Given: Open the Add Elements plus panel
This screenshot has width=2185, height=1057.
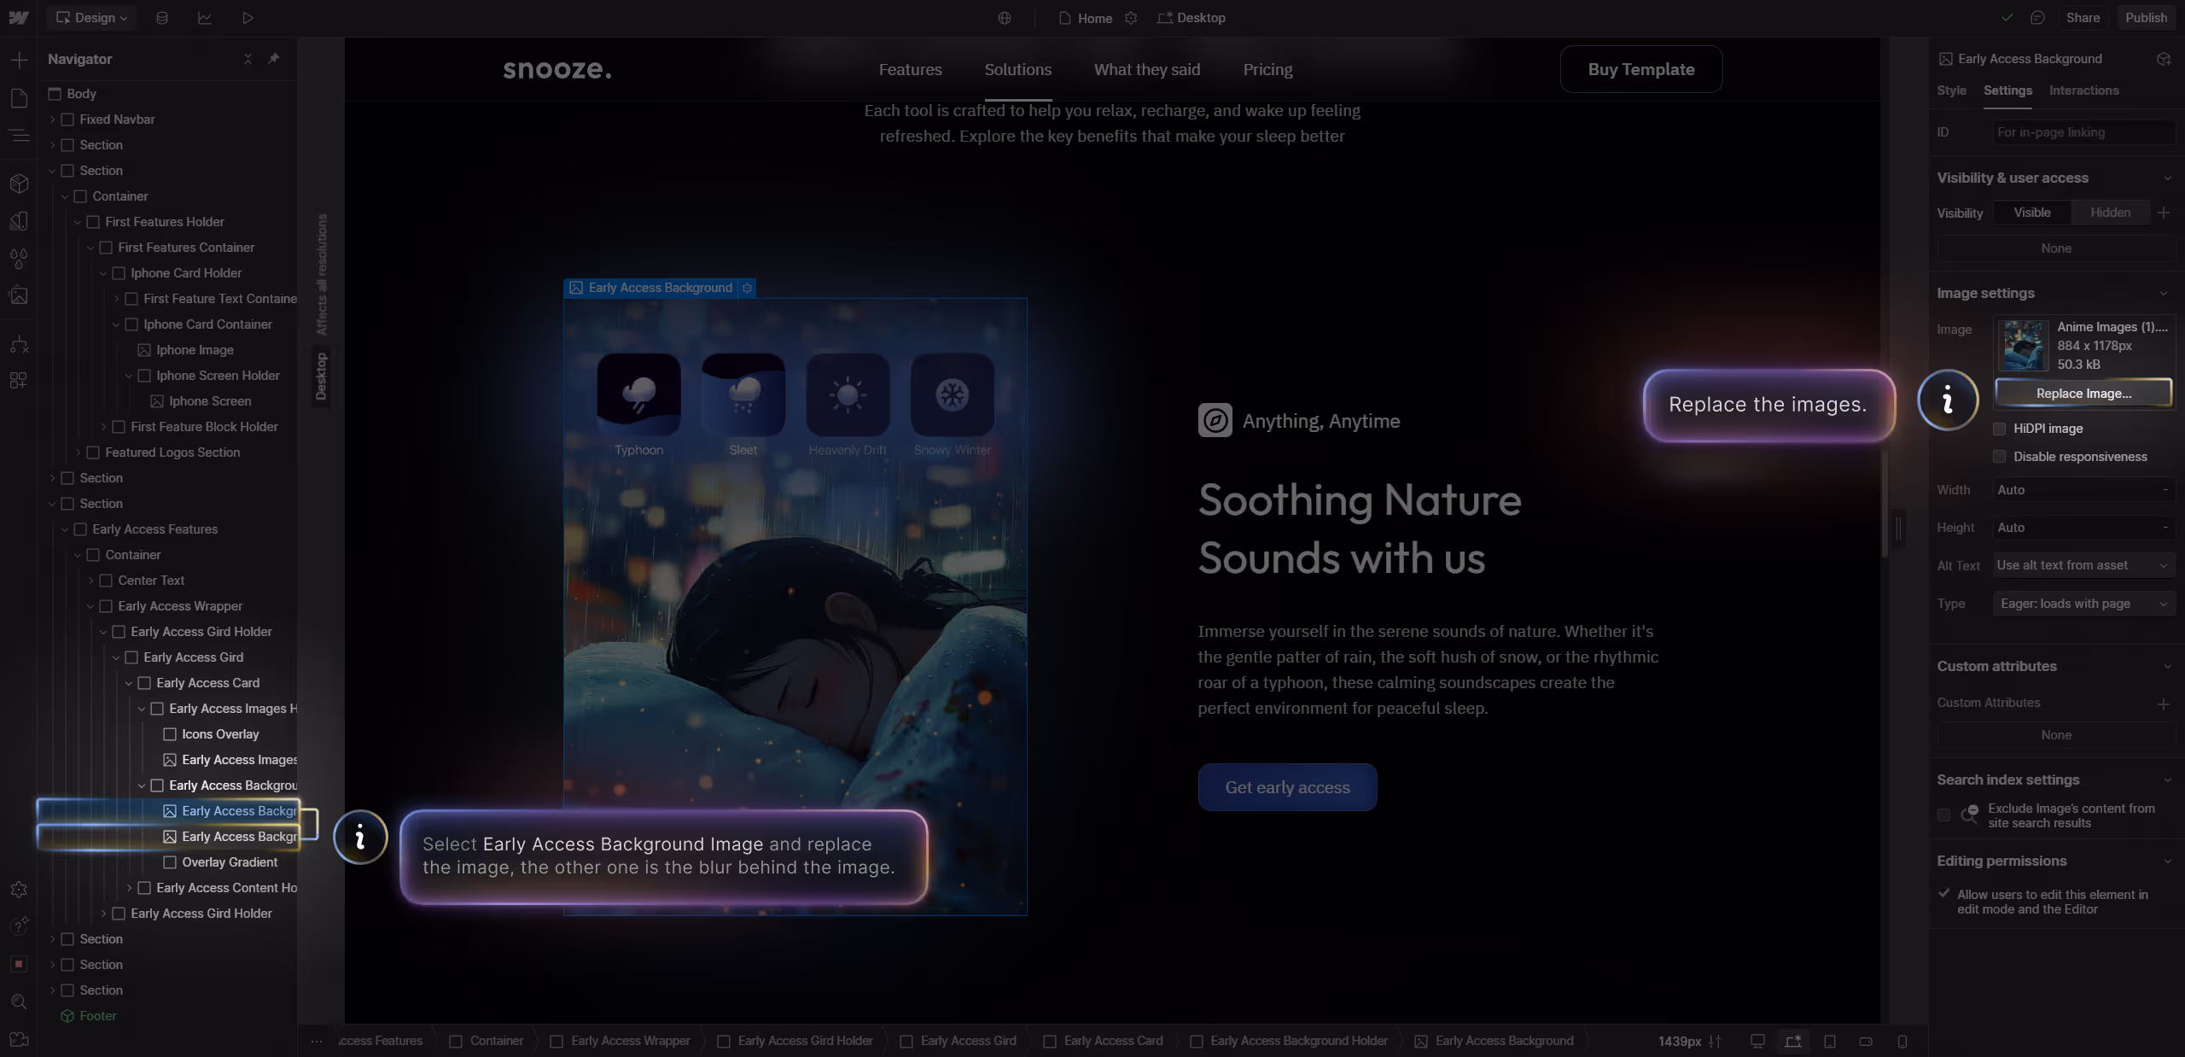Looking at the screenshot, I should 19,60.
